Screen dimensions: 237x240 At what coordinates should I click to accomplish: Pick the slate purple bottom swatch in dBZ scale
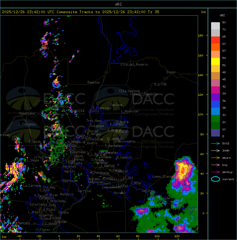point(215,133)
